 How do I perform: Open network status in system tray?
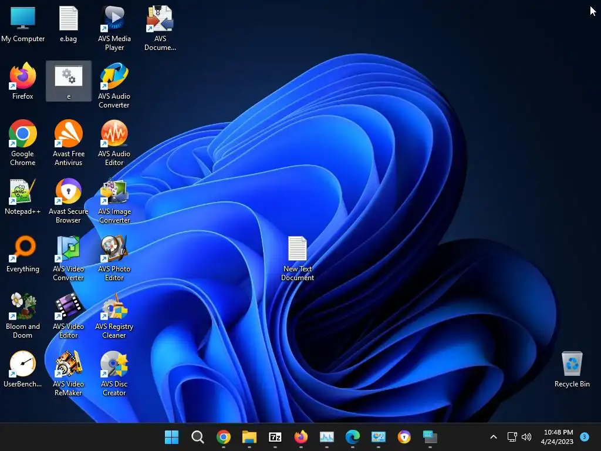point(512,437)
